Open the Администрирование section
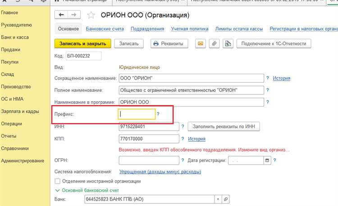This screenshot has height=206, width=338. click(x=23, y=161)
